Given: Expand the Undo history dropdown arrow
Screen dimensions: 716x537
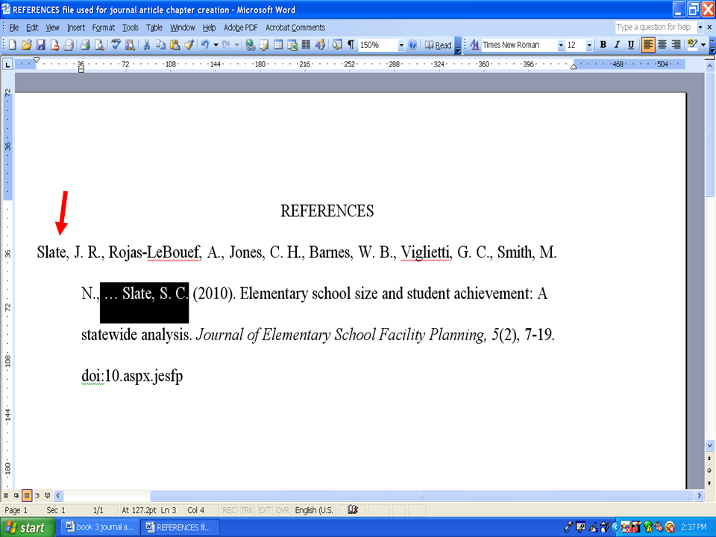Looking at the screenshot, I should [216, 45].
